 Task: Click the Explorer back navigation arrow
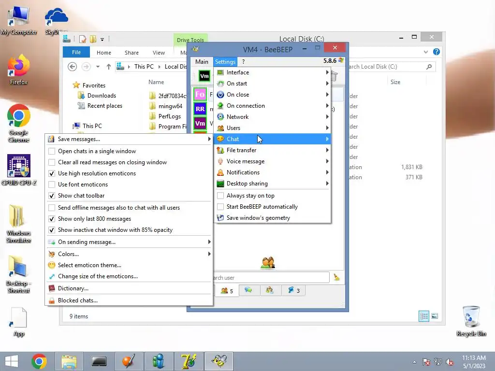[73, 67]
